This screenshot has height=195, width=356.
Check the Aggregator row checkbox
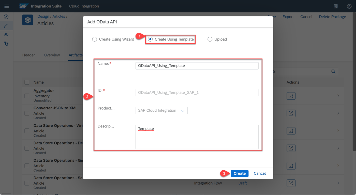pyautogui.click(x=27, y=96)
